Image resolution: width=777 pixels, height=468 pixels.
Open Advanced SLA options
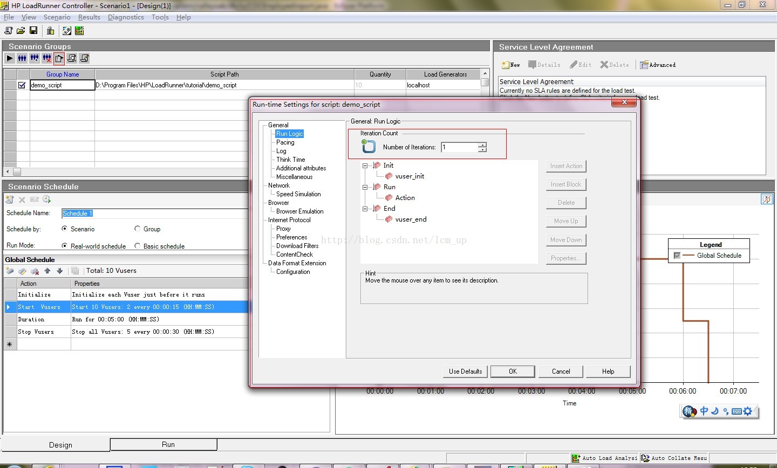tap(657, 65)
